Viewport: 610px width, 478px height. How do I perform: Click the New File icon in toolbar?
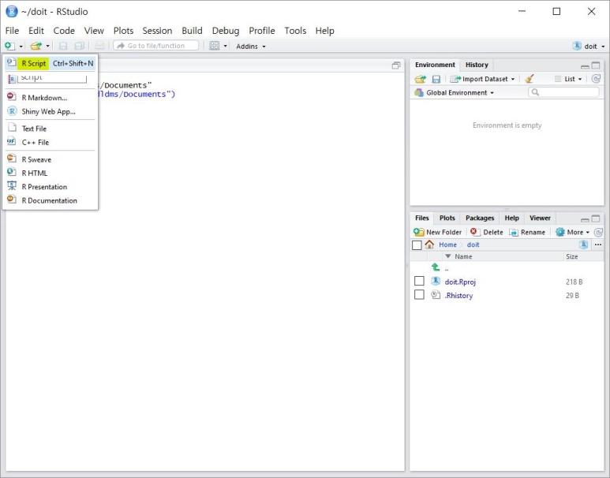9,46
